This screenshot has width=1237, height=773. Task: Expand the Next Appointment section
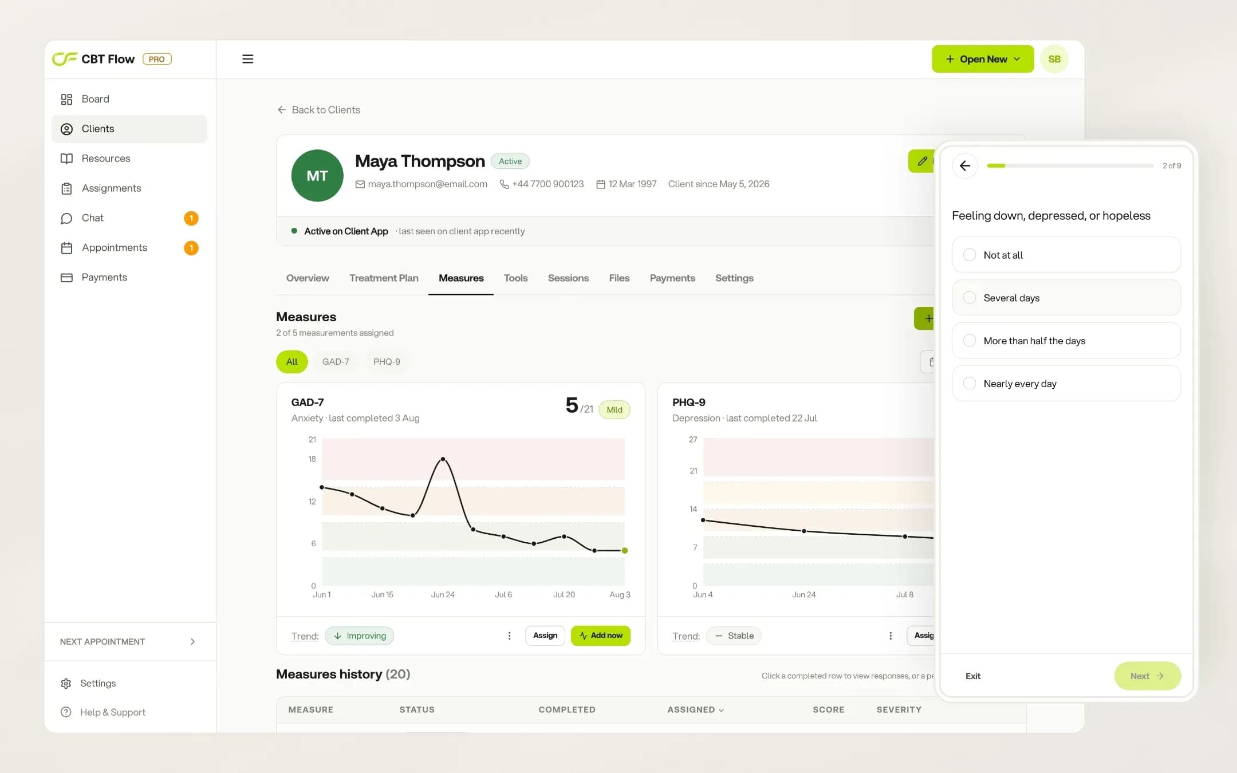129,641
